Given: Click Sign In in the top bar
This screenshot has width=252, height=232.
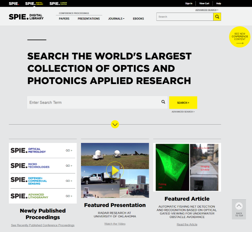Looking at the screenshot, I should coord(189,3).
